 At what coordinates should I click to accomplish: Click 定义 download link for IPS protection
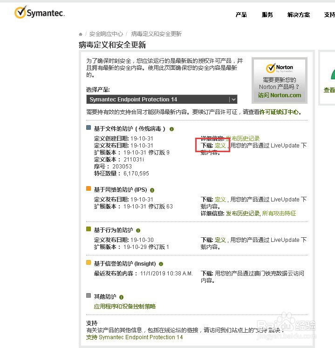[220, 200]
